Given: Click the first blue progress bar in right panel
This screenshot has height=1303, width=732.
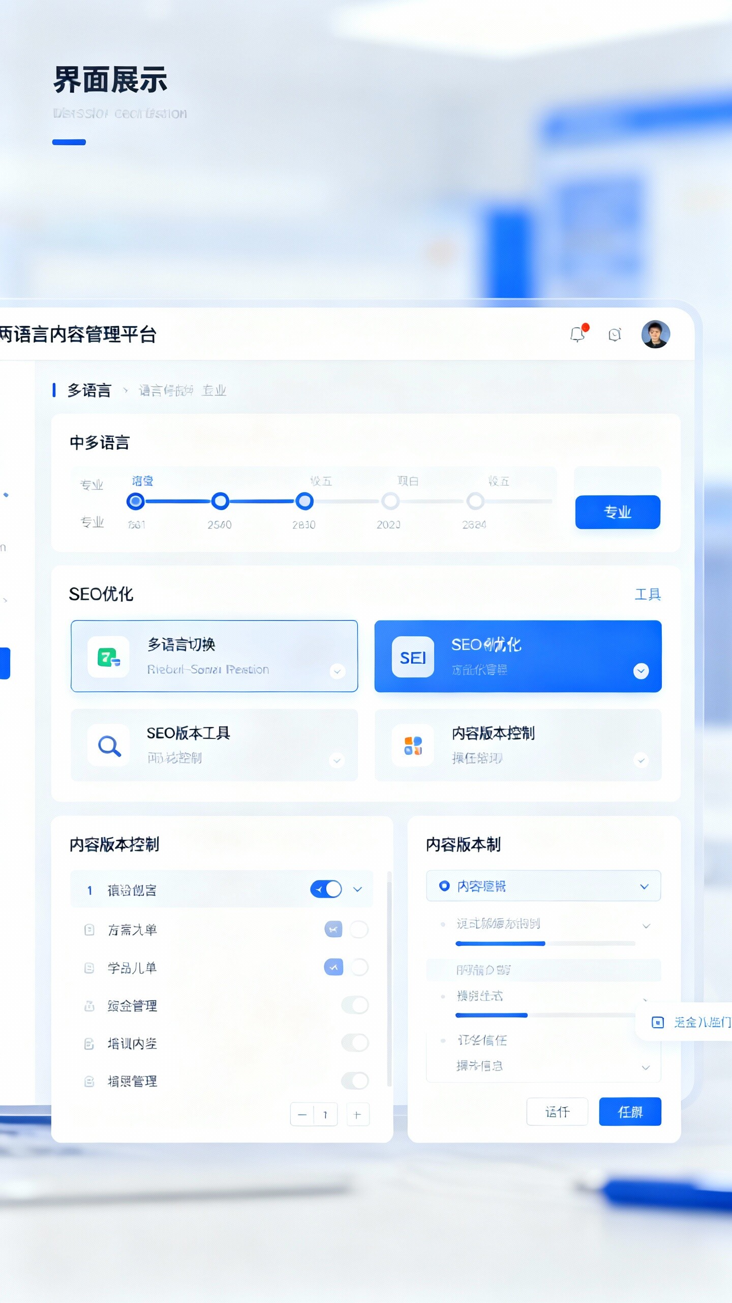Looking at the screenshot, I should (500, 944).
